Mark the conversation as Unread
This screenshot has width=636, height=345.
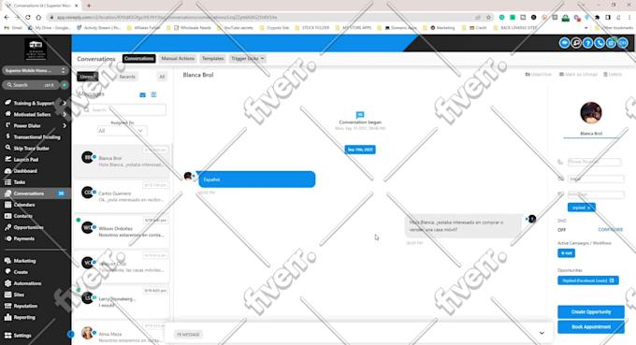click(x=578, y=75)
